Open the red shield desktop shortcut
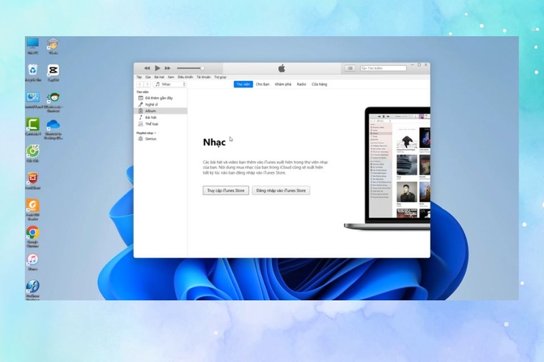 click(x=33, y=181)
